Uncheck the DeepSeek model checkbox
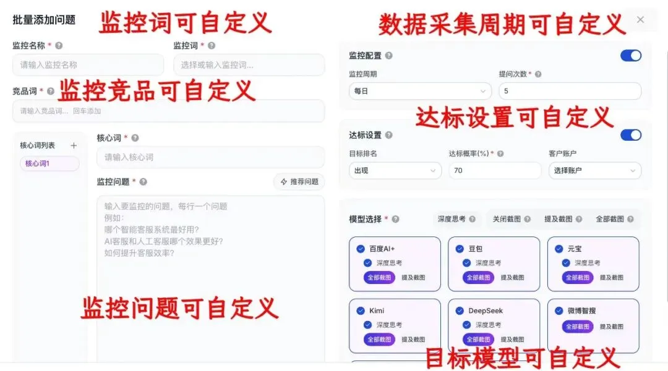This screenshot has height=371, width=668. (460, 311)
